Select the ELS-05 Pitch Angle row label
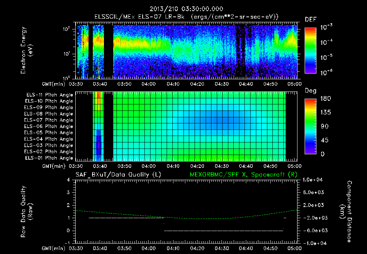The image size is (367, 254). [49, 133]
